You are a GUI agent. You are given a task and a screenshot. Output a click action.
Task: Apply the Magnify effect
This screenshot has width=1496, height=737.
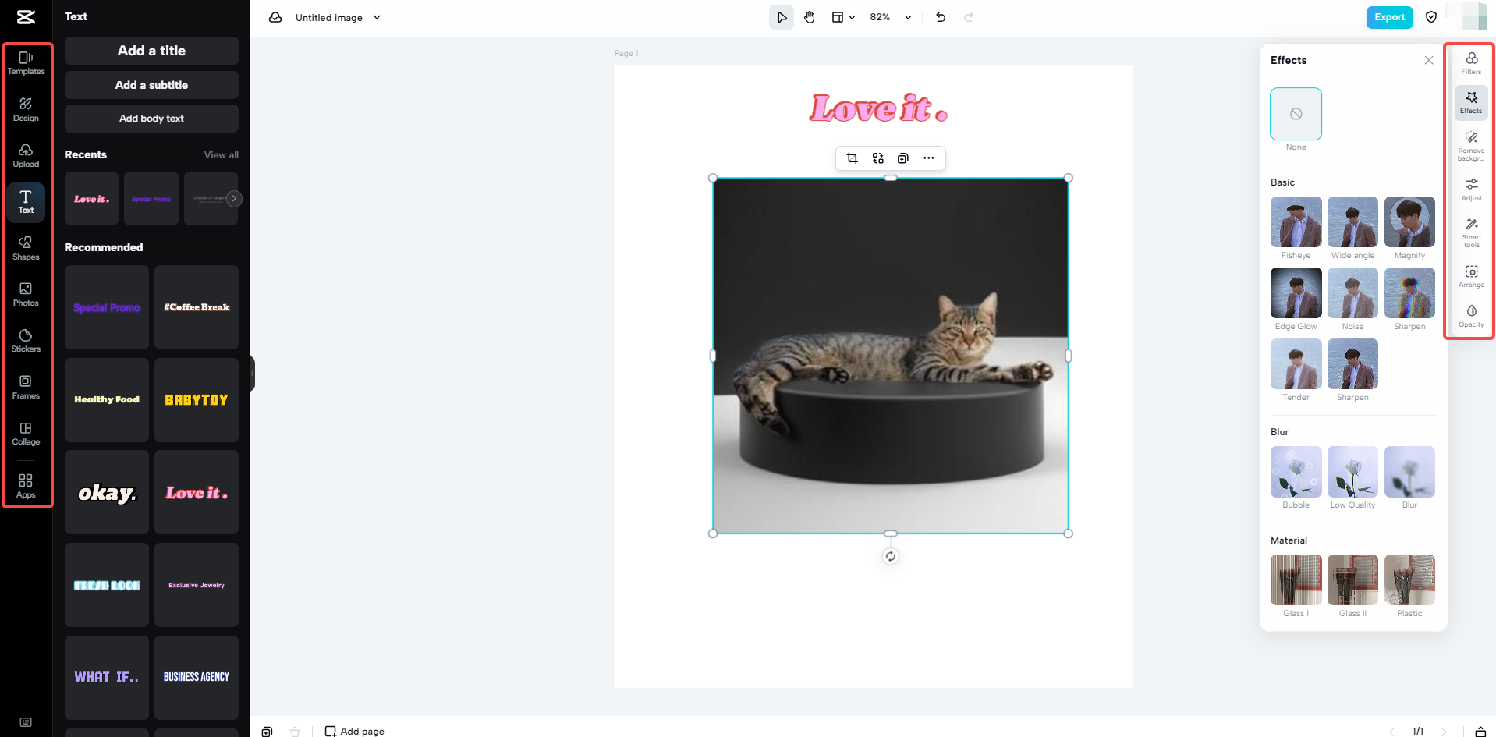(x=1409, y=222)
